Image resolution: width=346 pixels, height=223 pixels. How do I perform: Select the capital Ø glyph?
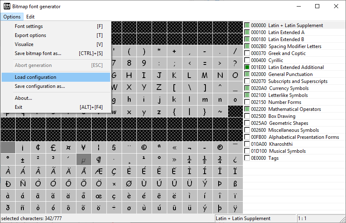129,184
